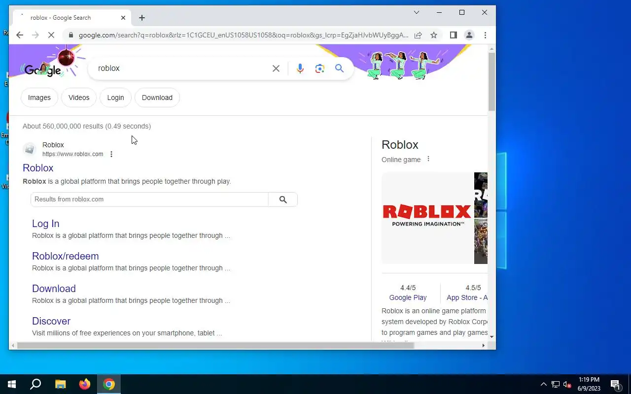Screen dimensions: 631x394
Task: Show hidden system tray icons
Action: [544, 384]
